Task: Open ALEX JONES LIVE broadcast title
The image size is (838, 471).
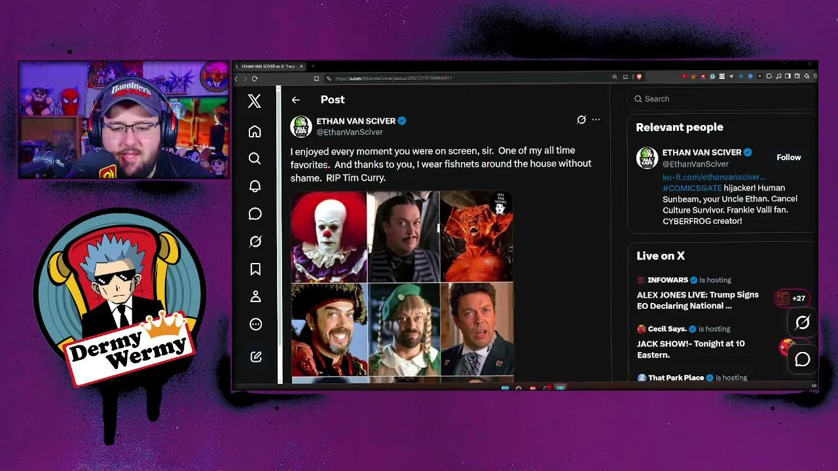Action: (x=698, y=300)
